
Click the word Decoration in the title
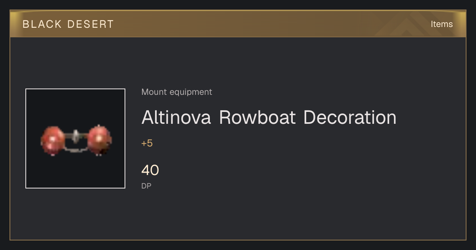(x=350, y=117)
